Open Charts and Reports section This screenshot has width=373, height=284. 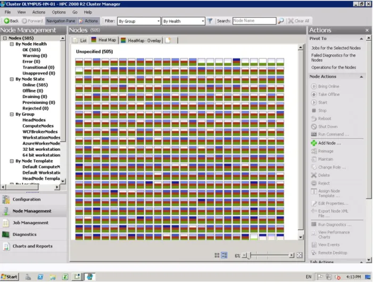(34, 246)
